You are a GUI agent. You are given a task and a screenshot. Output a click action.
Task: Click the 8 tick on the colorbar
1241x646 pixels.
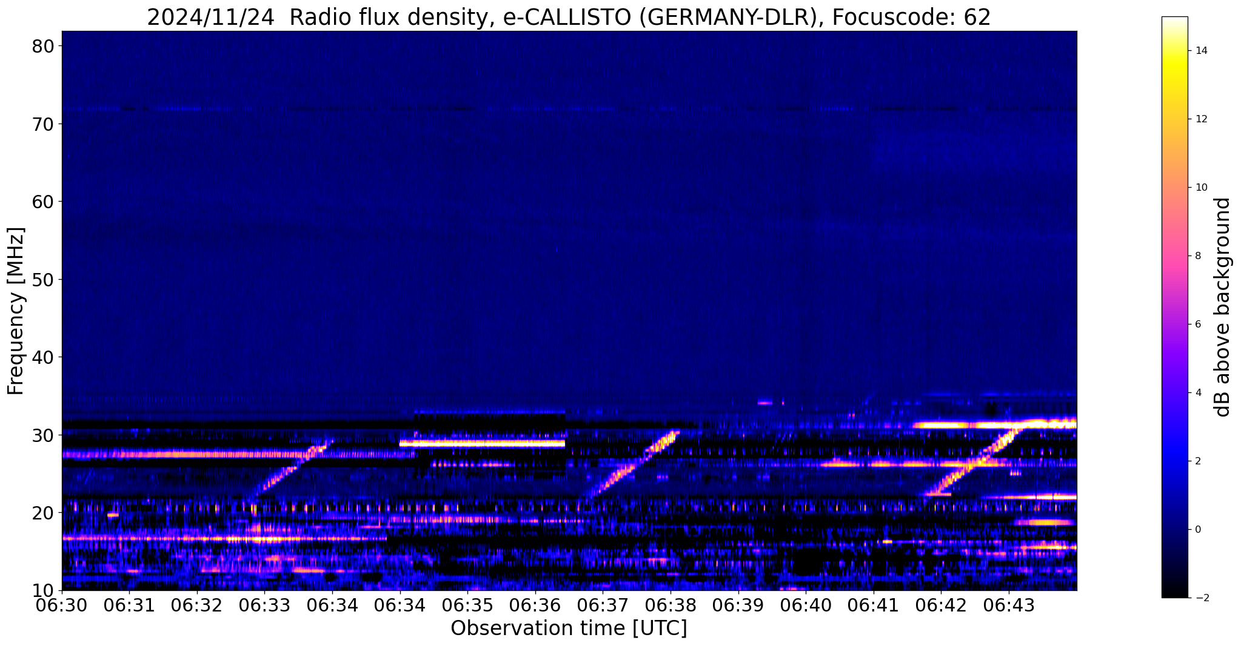coord(1197,256)
